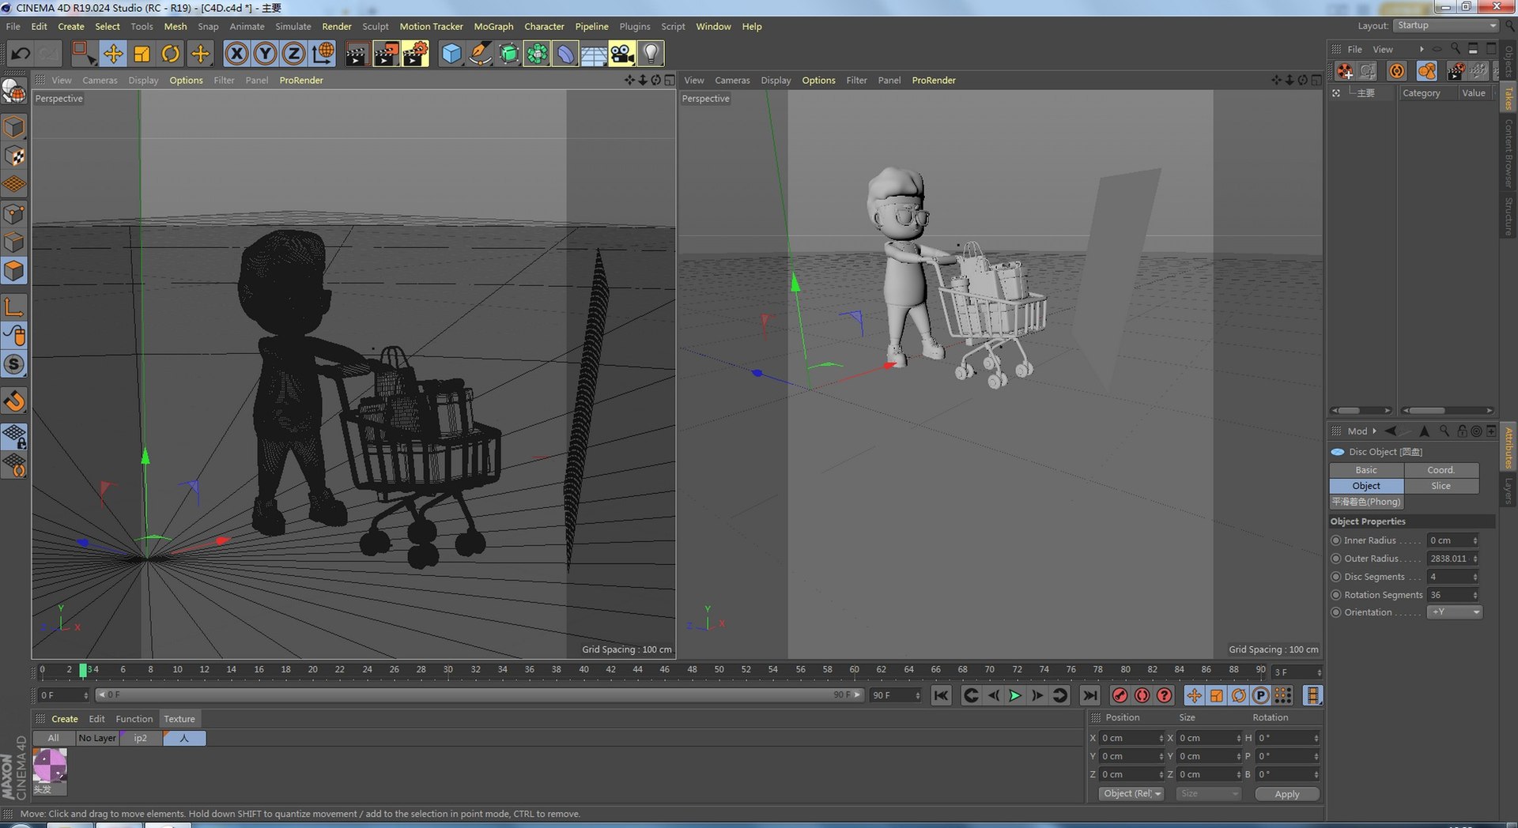The image size is (1518, 828).
Task: Toggle Z-axis lock
Action: coord(293,54)
